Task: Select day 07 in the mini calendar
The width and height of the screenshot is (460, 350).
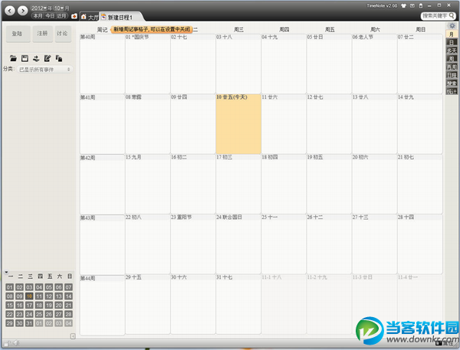Action: coord(68,287)
